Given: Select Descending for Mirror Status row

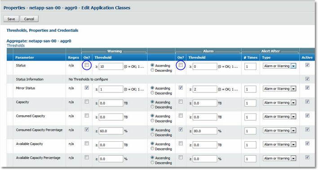Looking at the screenshot, I should point(152,93).
